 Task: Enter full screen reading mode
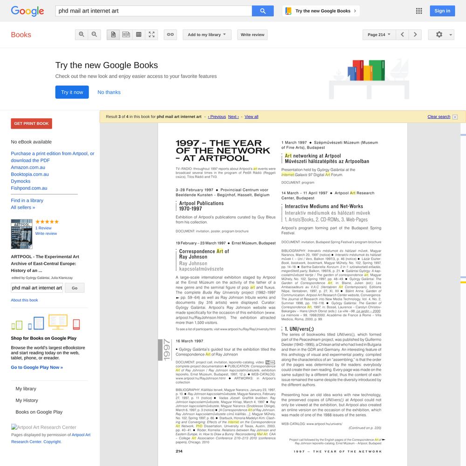(151, 34)
